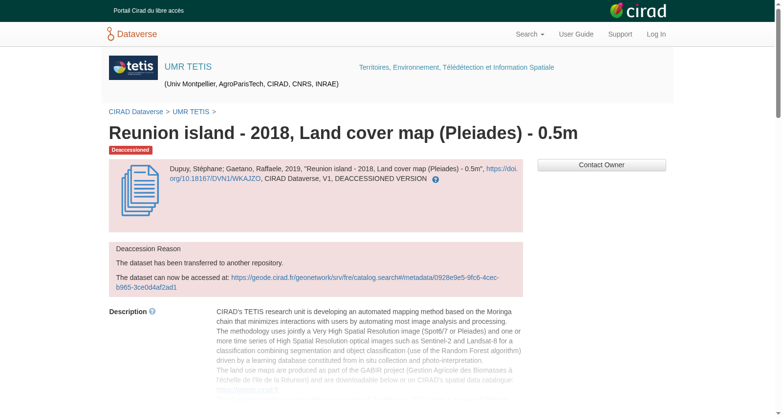This screenshot has width=782, height=418.
Task: Click the Deaccessioned red label
Action: click(x=130, y=150)
